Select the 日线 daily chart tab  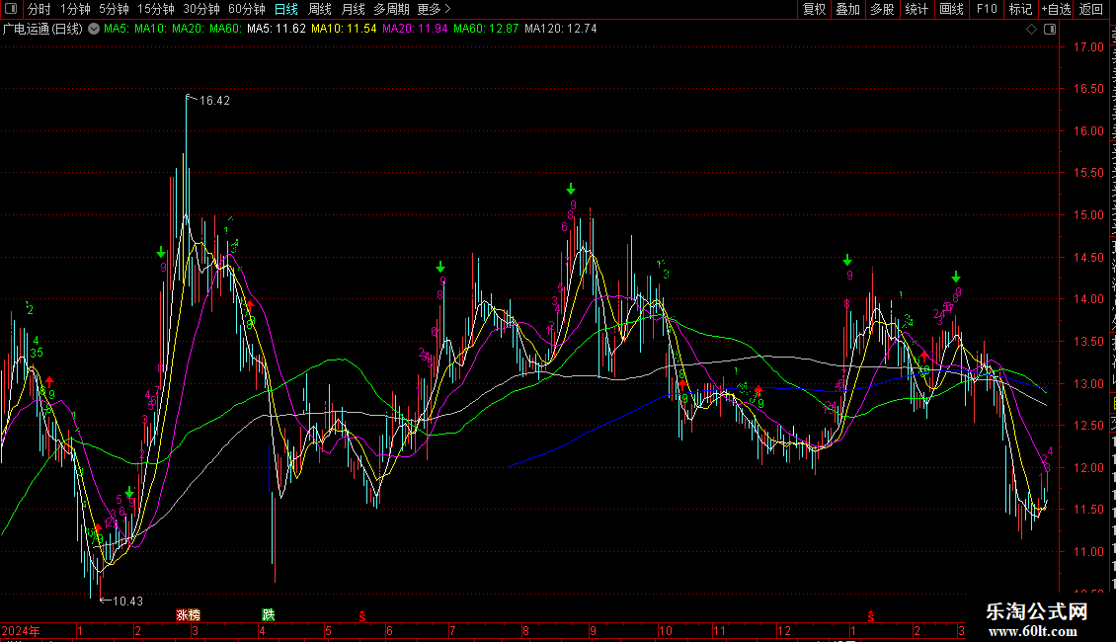(286, 9)
